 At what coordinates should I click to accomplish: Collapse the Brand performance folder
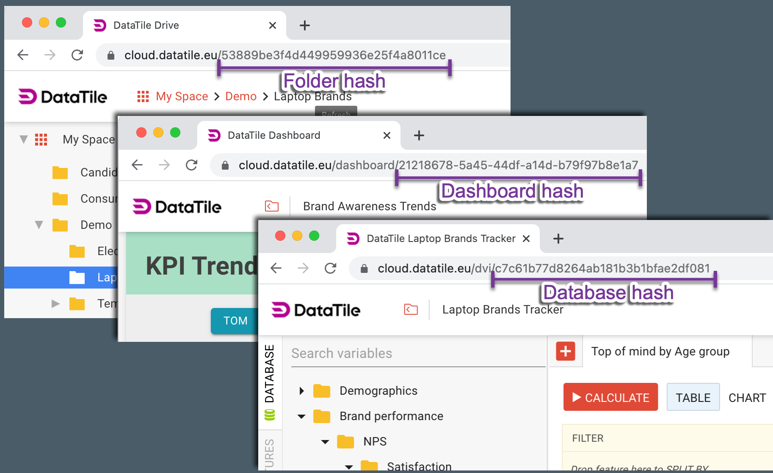301,416
